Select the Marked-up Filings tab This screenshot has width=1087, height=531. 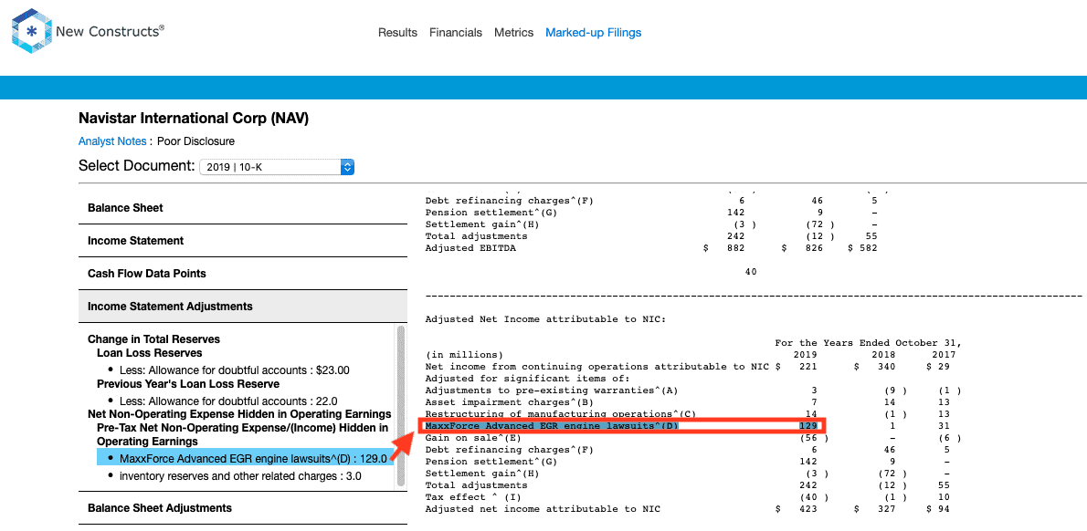(594, 33)
